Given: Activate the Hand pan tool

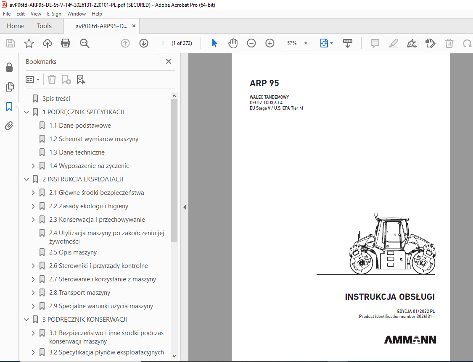Looking at the screenshot, I should [233, 43].
